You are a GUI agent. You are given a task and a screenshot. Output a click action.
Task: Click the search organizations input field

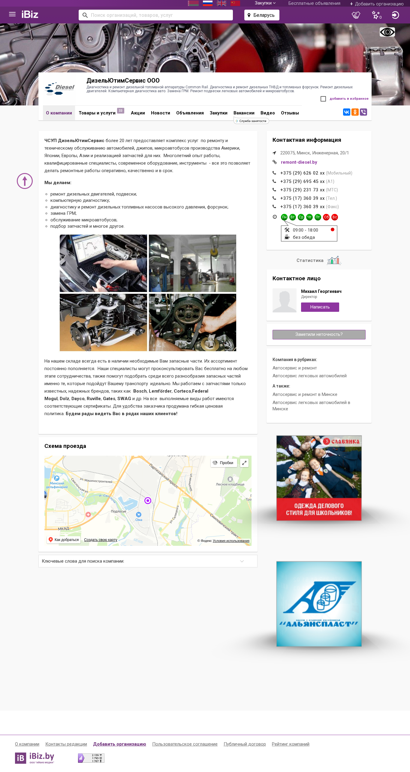click(x=156, y=15)
